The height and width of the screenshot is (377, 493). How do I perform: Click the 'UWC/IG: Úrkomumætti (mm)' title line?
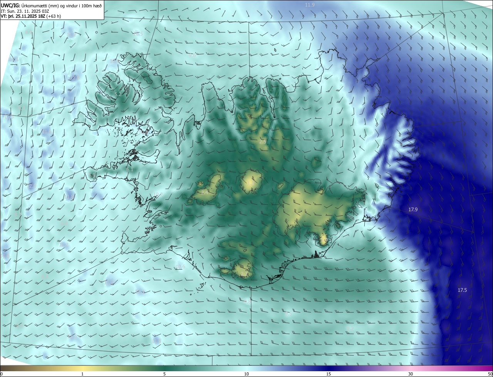pyautogui.click(x=51, y=5)
